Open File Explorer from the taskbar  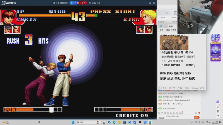(x=120, y=122)
